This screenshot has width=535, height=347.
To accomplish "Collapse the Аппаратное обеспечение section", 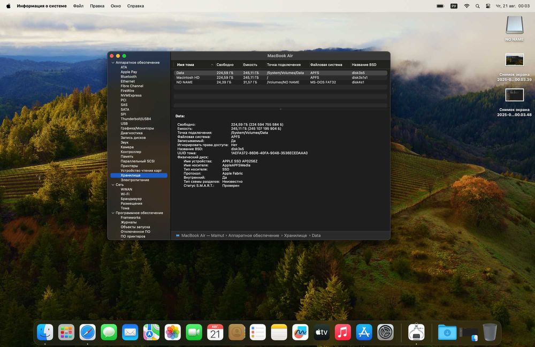I will tap(113, 63).
